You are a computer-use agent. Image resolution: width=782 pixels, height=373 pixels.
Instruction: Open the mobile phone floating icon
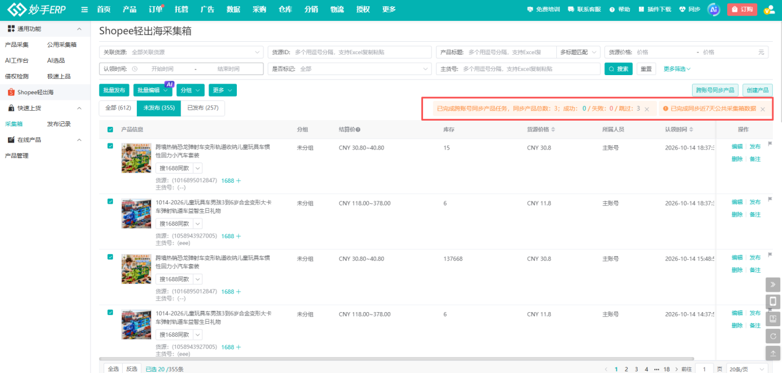pos(773,302)
